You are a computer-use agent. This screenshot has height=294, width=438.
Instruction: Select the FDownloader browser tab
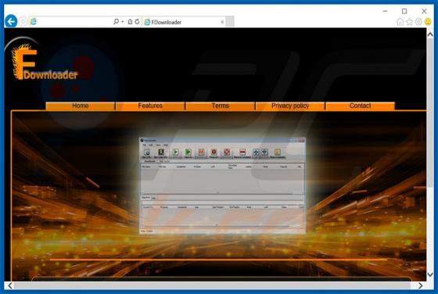point(184,22)
